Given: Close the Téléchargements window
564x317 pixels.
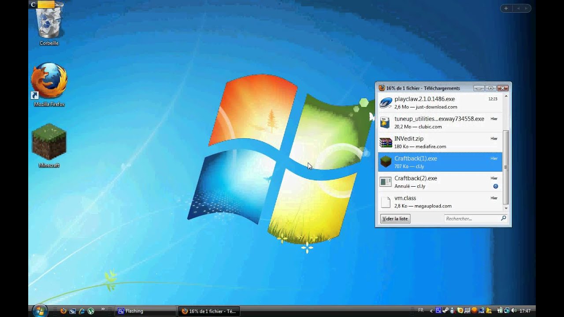Looking at the screenshot, I should [503, 88].
